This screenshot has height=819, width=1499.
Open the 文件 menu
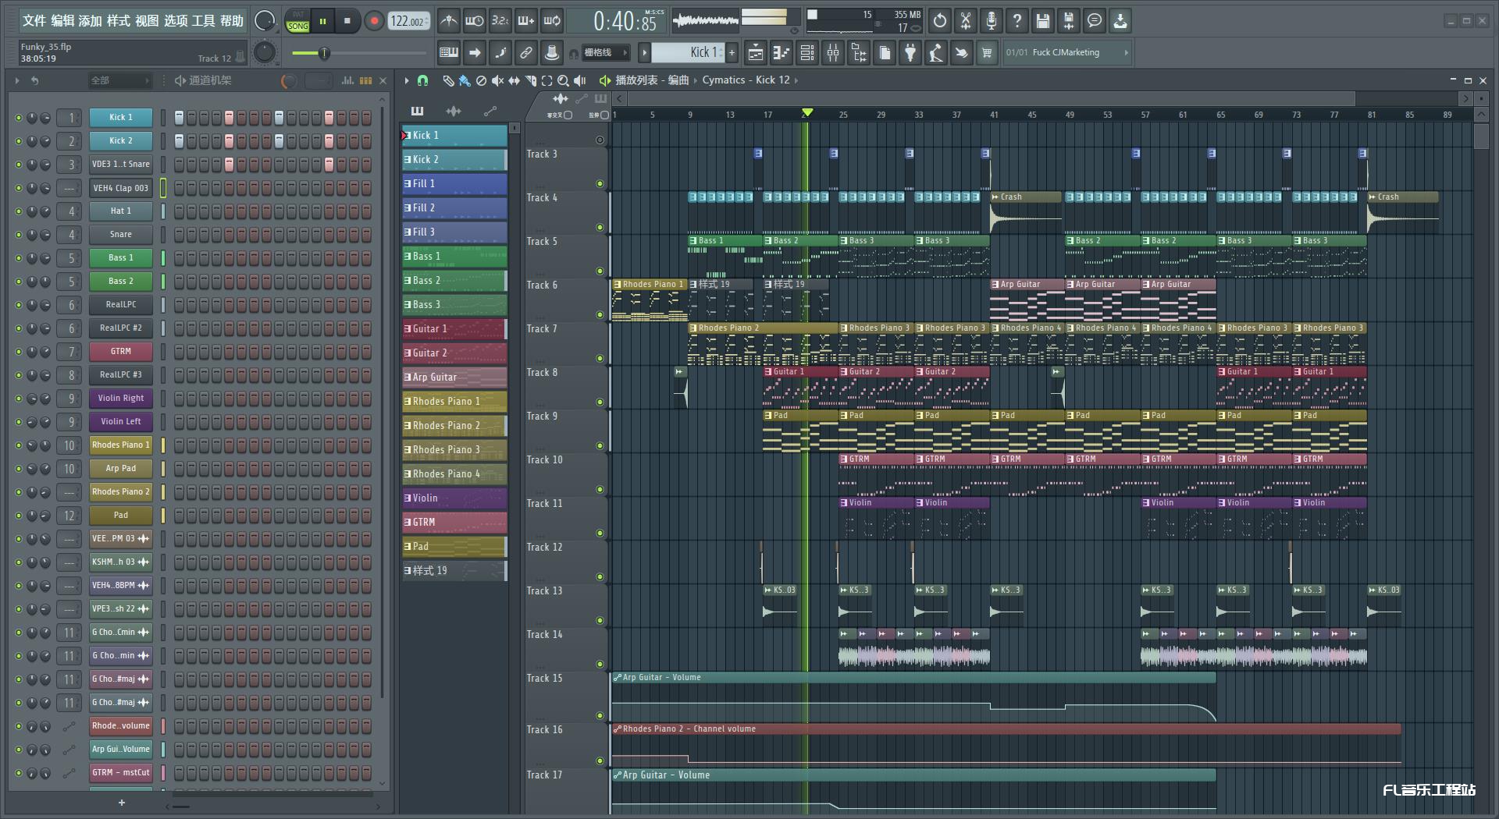point(34,21)
